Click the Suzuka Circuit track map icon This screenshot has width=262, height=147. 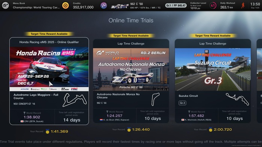coord(237,99)
